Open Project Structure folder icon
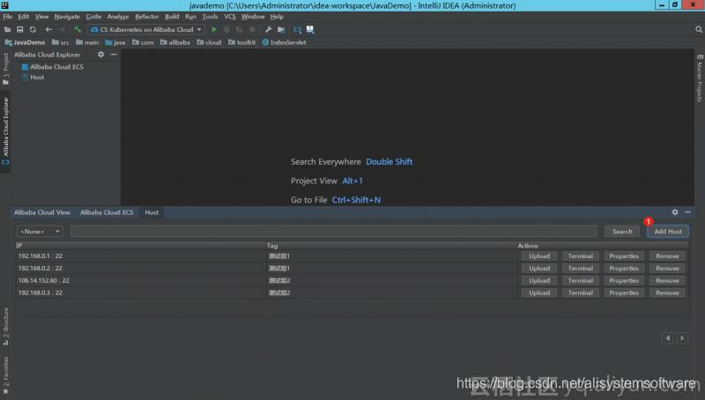The width and height of the screenshot is (705, 400). (281, 30)
